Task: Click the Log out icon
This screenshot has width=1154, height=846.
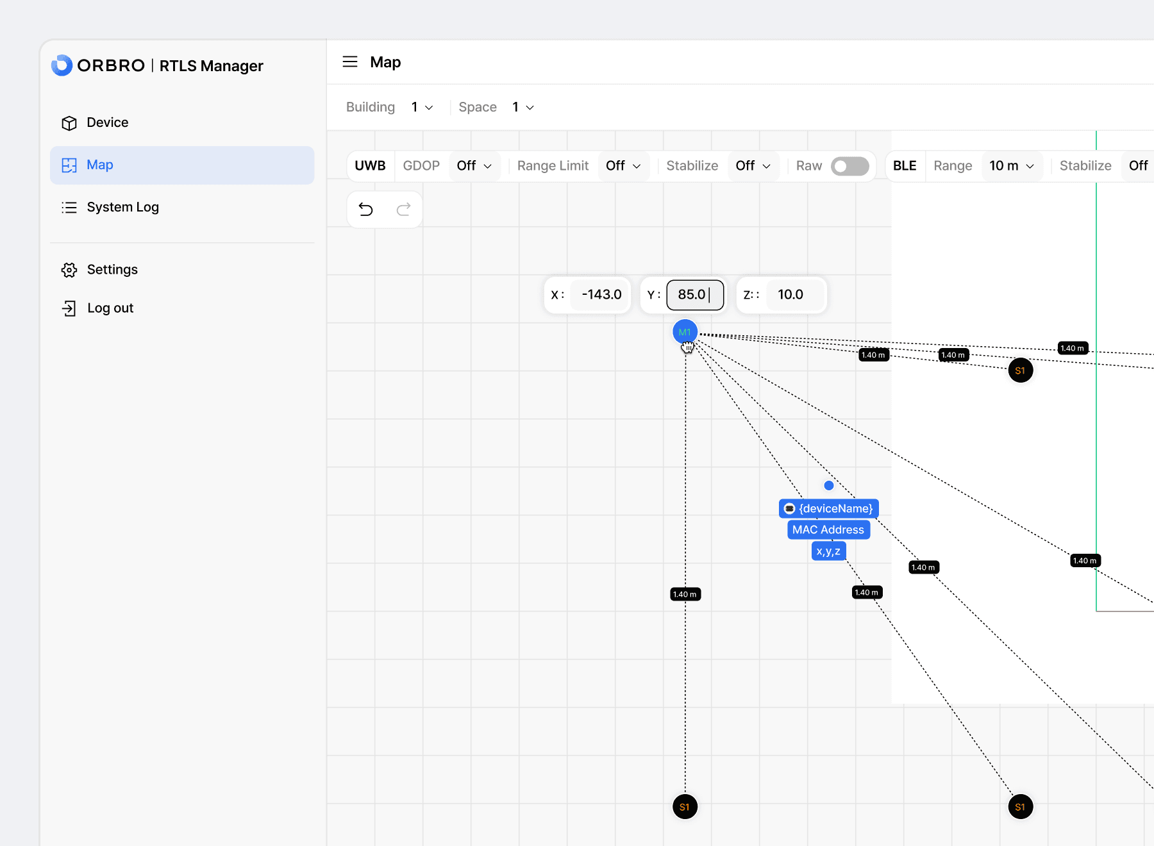Action: (69, 308)
